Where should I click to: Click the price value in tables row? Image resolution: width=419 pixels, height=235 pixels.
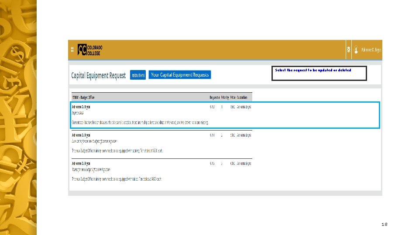coord(233,163)
